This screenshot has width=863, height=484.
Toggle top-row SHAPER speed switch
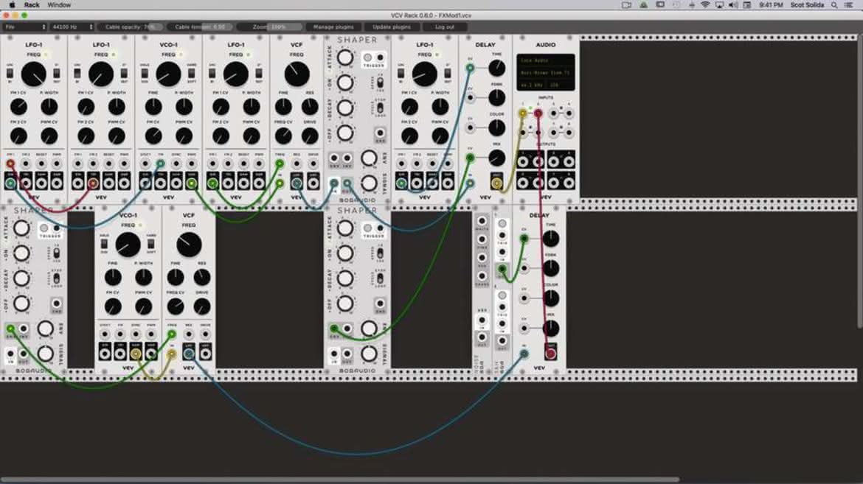380,83
